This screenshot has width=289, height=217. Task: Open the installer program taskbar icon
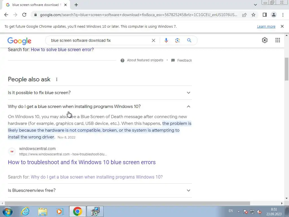pyautogui.click(x=95, y=211)
